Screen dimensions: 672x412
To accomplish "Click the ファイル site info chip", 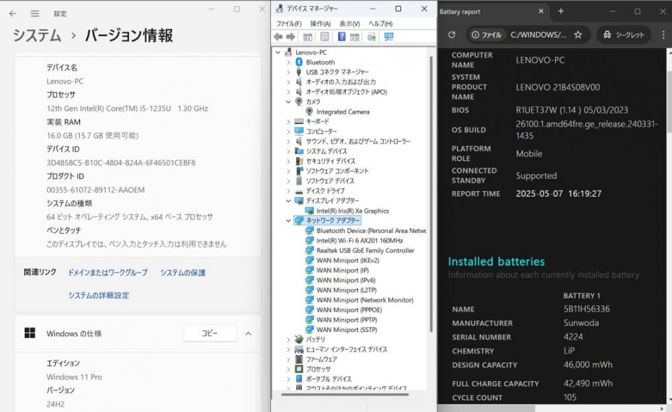I will point(487,35).
